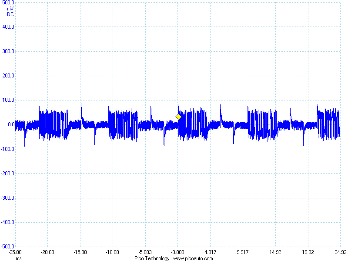Select the -200.0 voltage axis label

7,173
